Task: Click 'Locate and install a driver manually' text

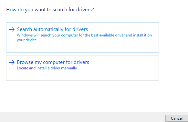Action: (x=47, y=68)
